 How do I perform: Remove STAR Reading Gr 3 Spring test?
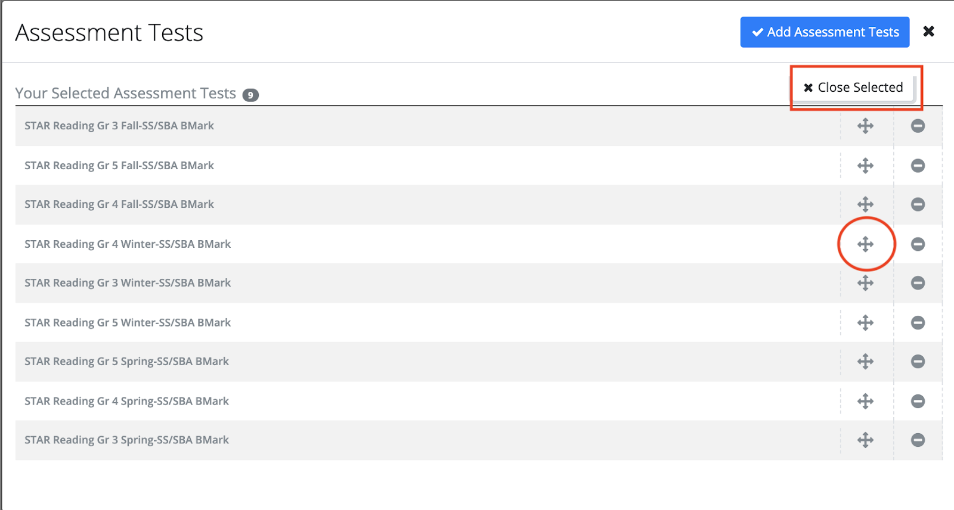pos(918,440)
